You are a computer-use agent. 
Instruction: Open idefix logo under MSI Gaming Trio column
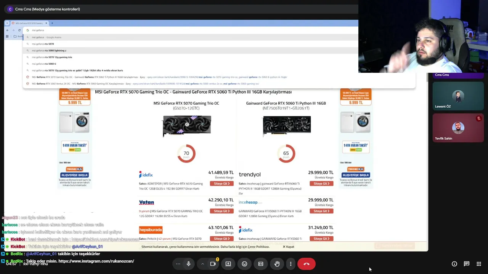pos(146,174)
